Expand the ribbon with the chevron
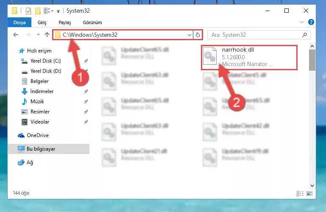 point(302,22)
